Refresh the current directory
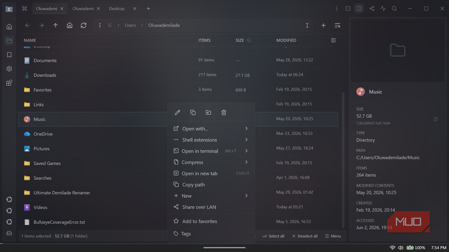Screen dimensions: 449x252 pyautogui.click(x=84, y=25)
